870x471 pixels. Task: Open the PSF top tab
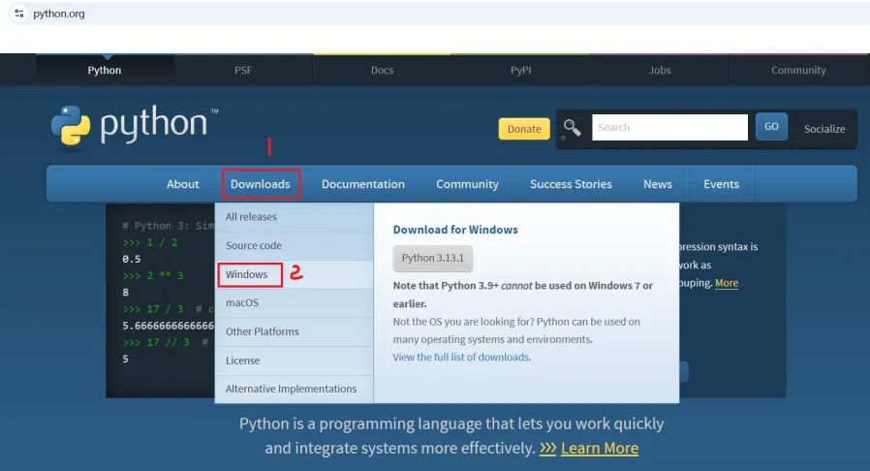(243, 70)
